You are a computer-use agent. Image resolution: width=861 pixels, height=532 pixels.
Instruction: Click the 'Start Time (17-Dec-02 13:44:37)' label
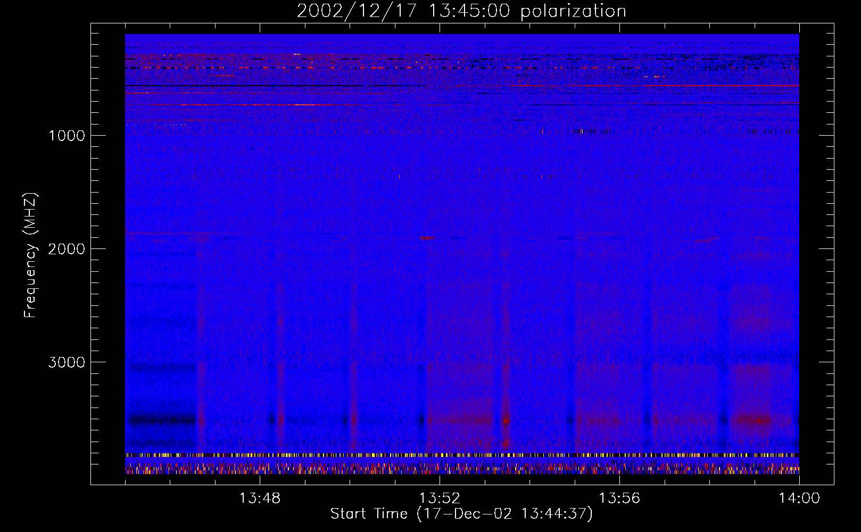click(x=461, y=514)
